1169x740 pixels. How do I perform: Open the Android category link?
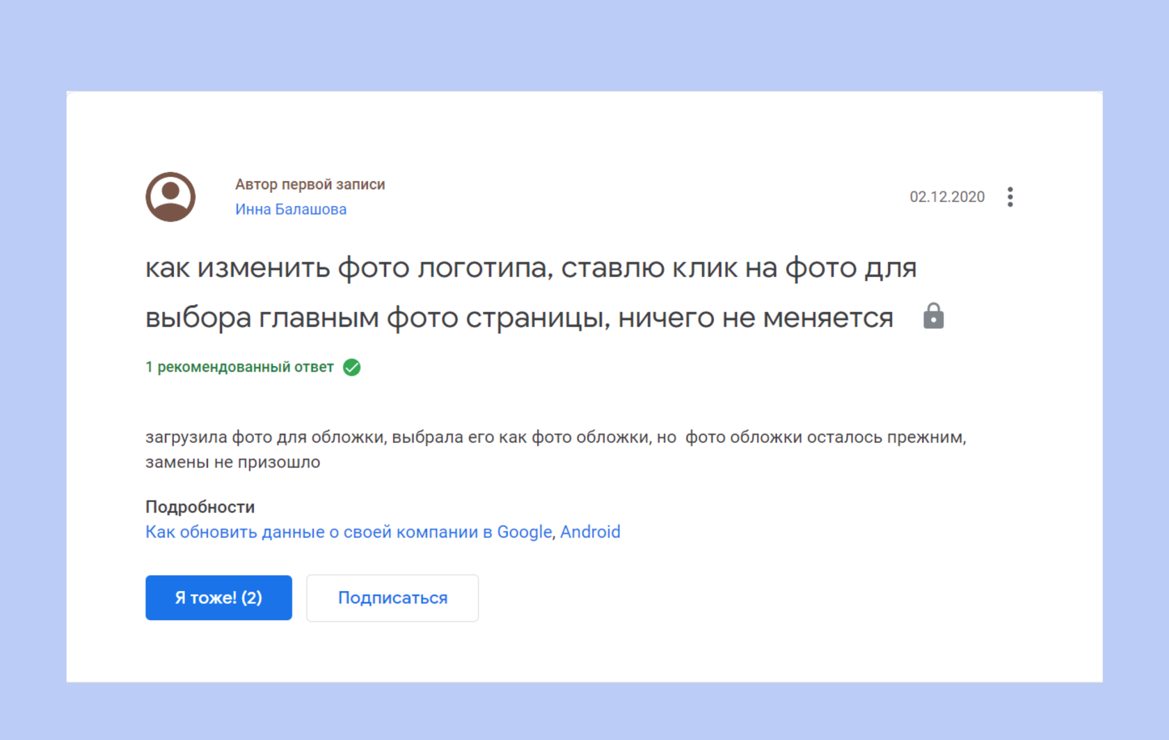point(590,532)
